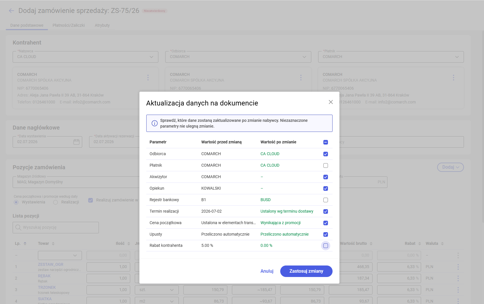Image resolution: width=484 pixels, height=304 pixels.
Task: Select the Realizacji radio button
Action: (x=55, y=202)
